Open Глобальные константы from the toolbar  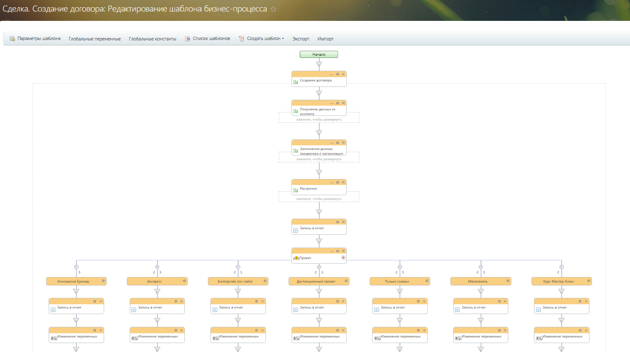[x=152, y=39]
